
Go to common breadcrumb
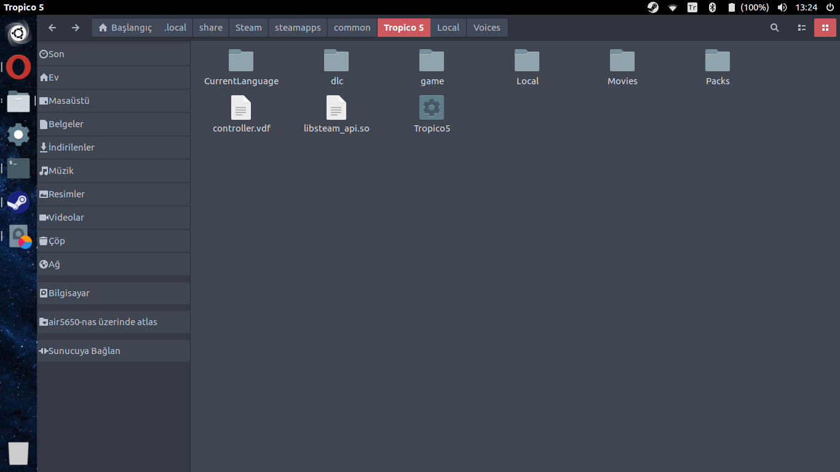point(352,28)
